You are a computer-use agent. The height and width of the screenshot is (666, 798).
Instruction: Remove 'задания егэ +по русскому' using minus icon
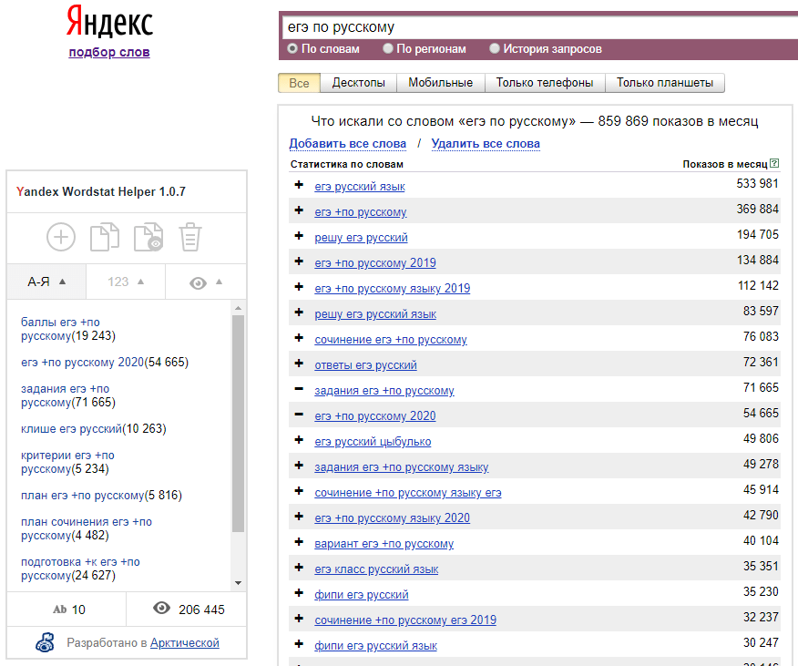click(x=299, y=390)
